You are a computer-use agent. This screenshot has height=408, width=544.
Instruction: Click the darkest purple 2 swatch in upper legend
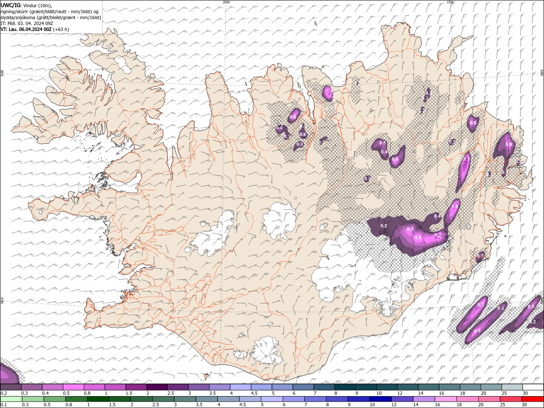(157, 387)
